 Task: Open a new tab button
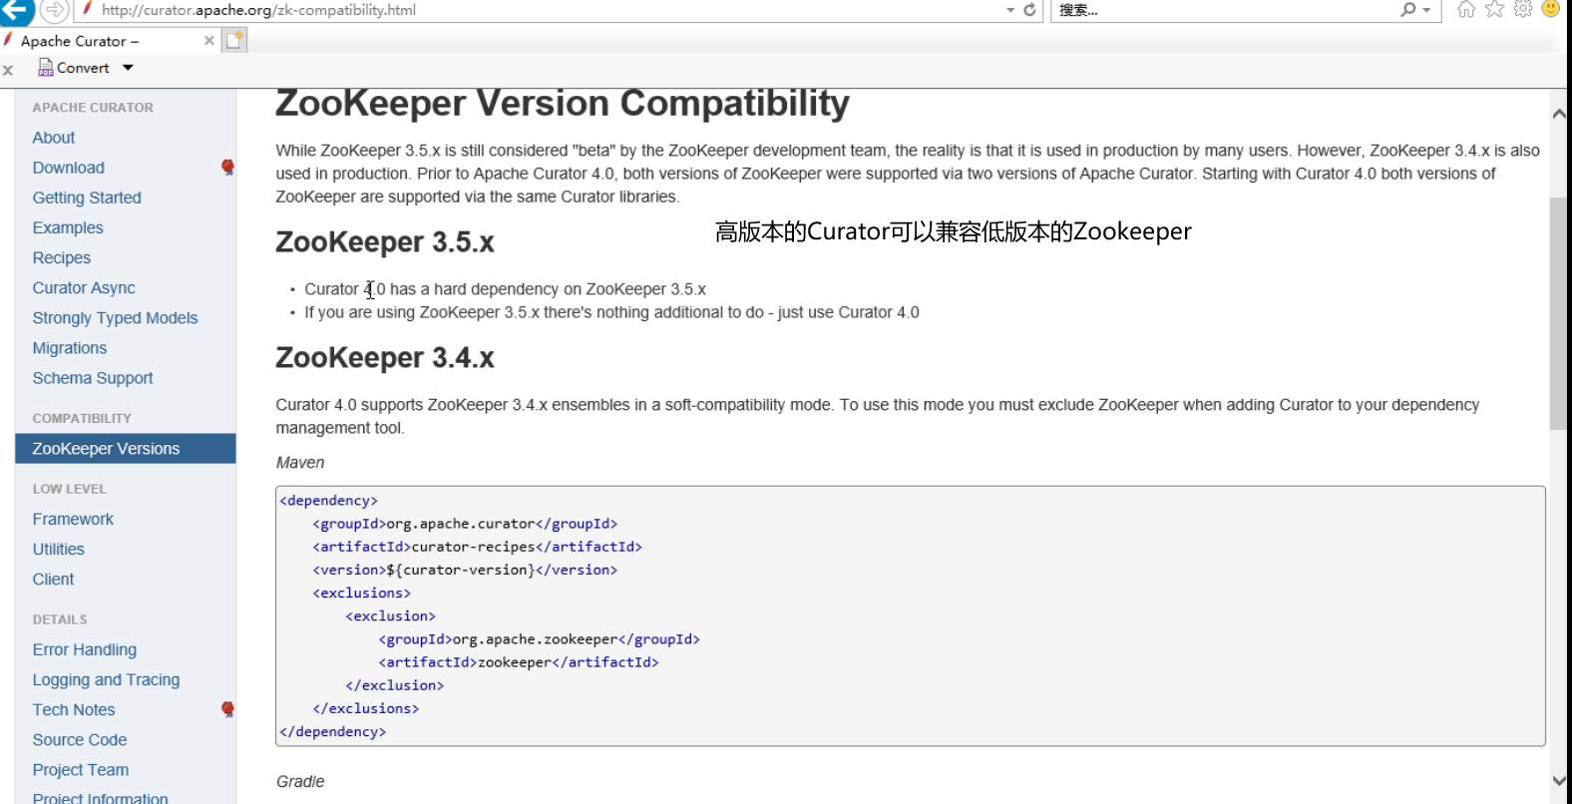234,41
